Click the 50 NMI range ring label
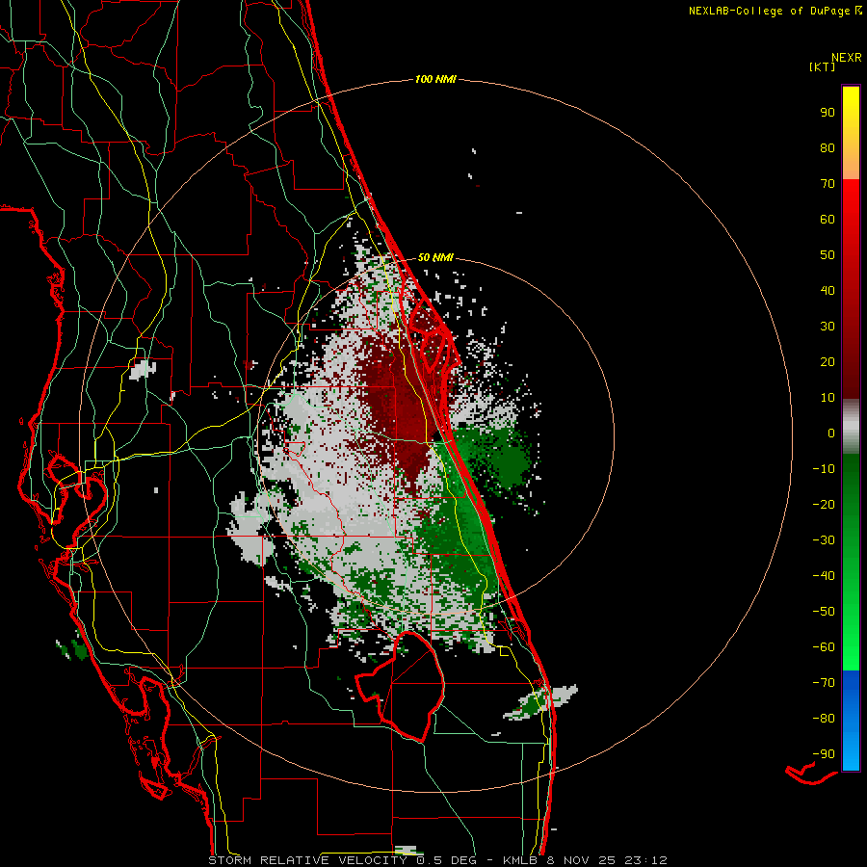This screenshot has height=867, width=867. [435, 257]
